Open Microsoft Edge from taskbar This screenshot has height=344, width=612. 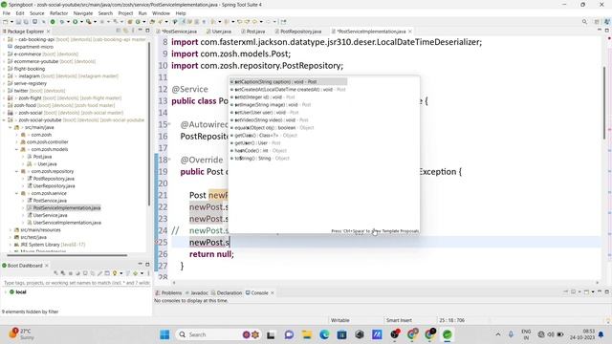[324, 334]
